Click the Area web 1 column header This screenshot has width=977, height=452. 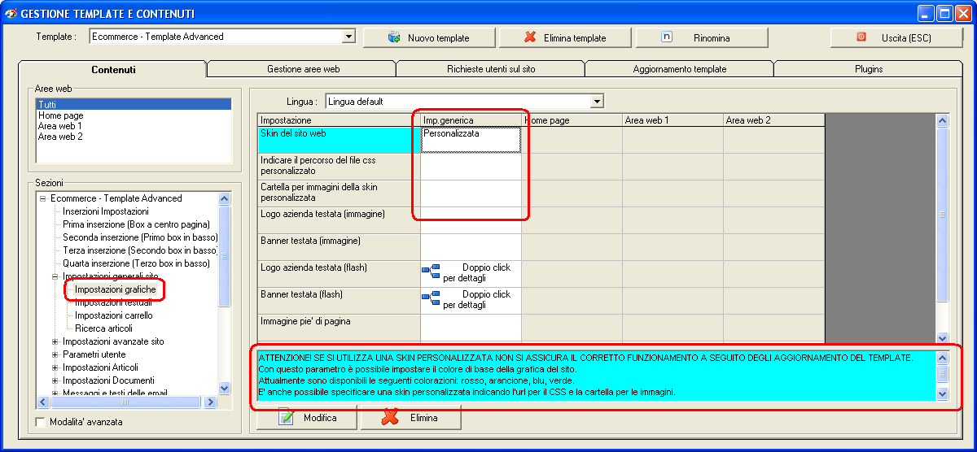[673, 120]
